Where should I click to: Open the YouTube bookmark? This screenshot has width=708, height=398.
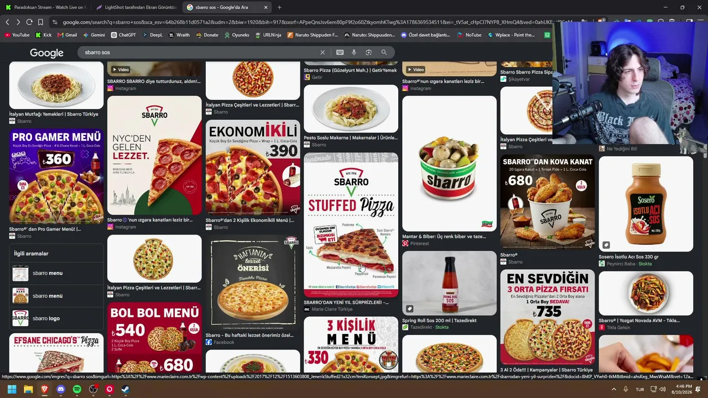(17, 35)
